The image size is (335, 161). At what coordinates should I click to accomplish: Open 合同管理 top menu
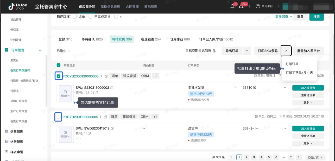pos(132,7)
